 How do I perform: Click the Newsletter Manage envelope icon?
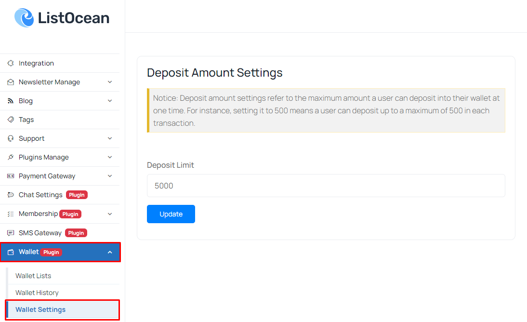tap(11, 82)
